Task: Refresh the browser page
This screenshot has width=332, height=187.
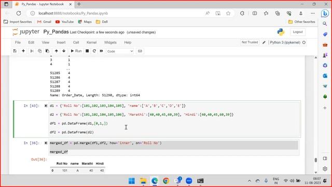Action: (x=19, y=14)
